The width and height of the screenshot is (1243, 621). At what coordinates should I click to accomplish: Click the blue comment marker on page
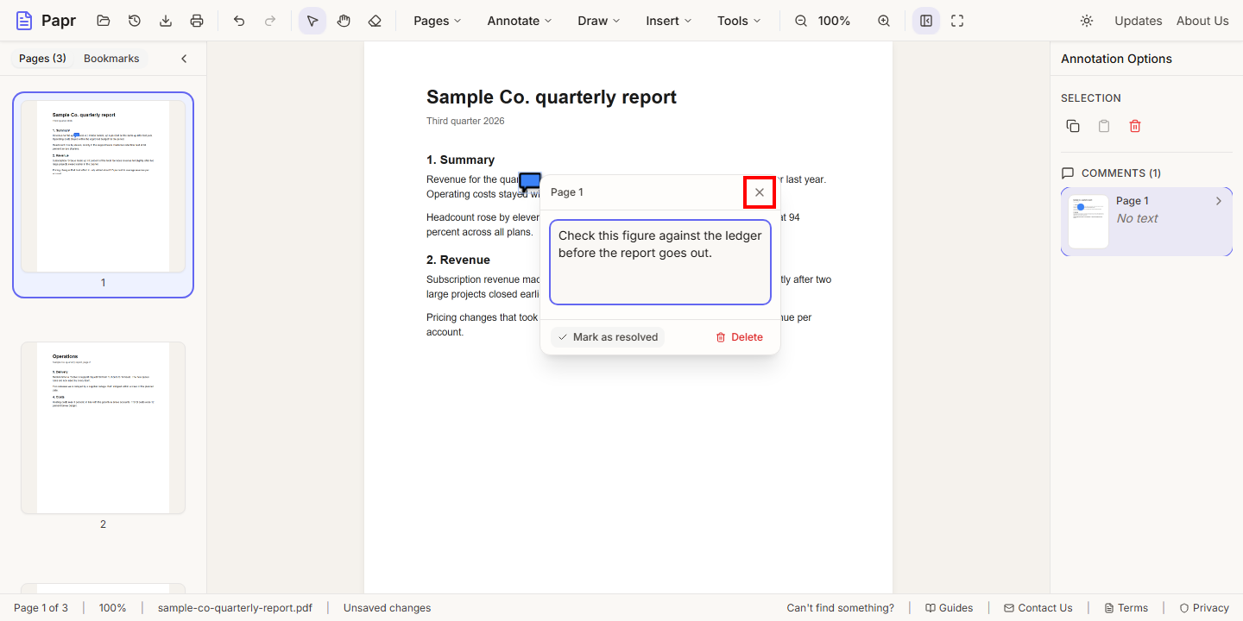(x=530, y=182)
